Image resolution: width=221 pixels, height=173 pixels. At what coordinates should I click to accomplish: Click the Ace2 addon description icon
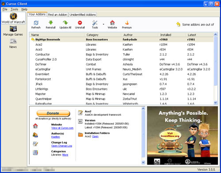[x=80, y=113]
